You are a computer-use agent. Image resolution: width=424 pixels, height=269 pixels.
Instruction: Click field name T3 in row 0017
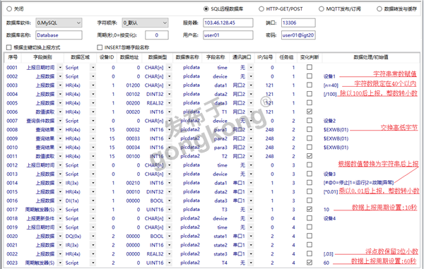pyautogui.click(x=225, y=210)
